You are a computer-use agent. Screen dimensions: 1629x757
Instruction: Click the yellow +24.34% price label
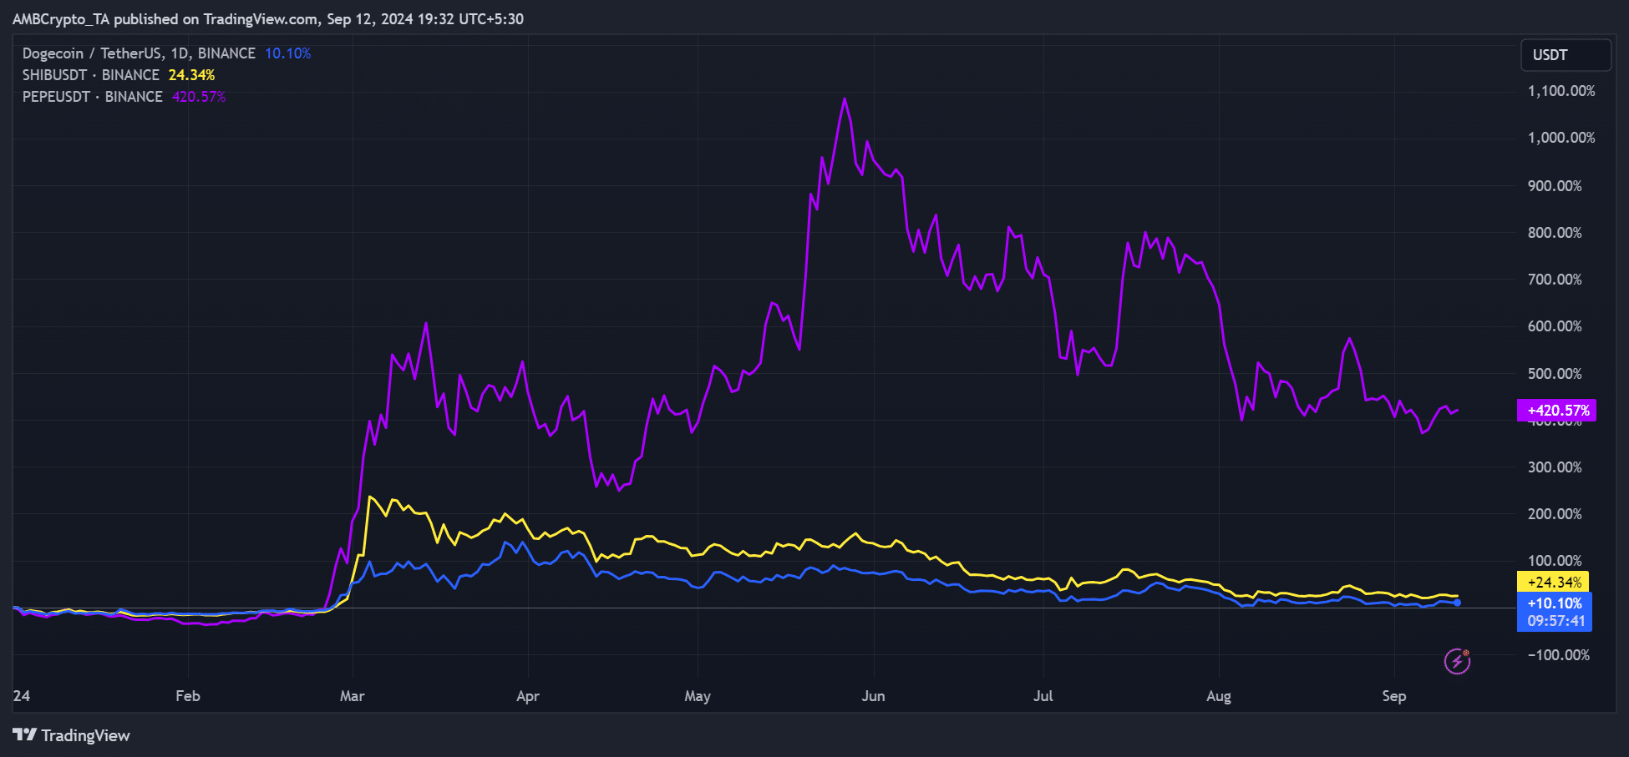coord(1553,582)
